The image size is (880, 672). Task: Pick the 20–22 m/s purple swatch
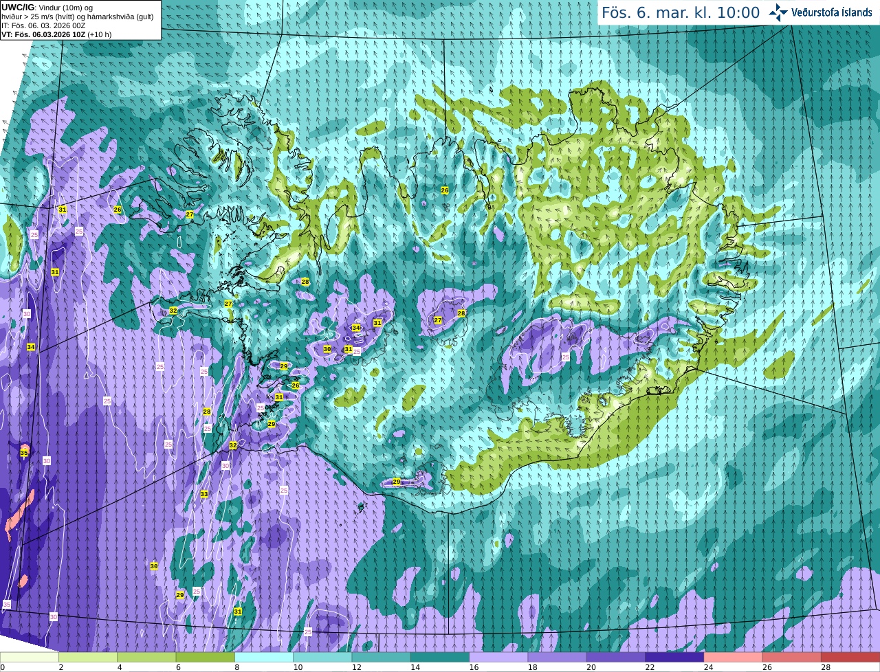click(616, 658)
